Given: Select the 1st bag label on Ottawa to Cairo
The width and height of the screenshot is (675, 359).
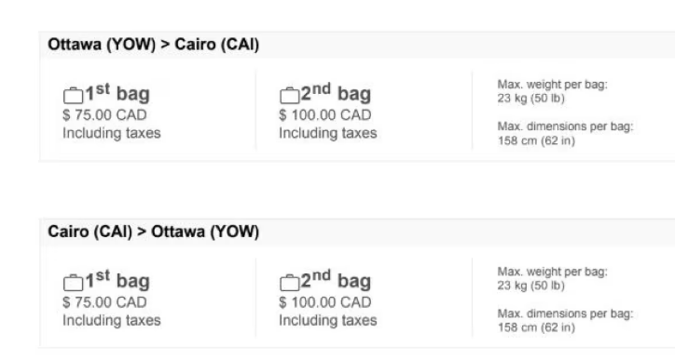Looking at the screenshot, I should [117, 93].
